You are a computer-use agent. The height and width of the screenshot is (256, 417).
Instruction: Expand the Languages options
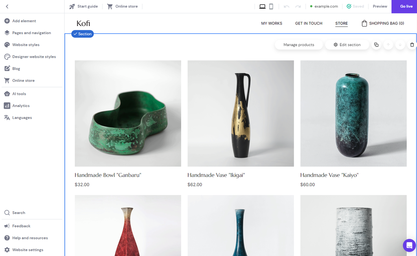click(x=22, y=118)
